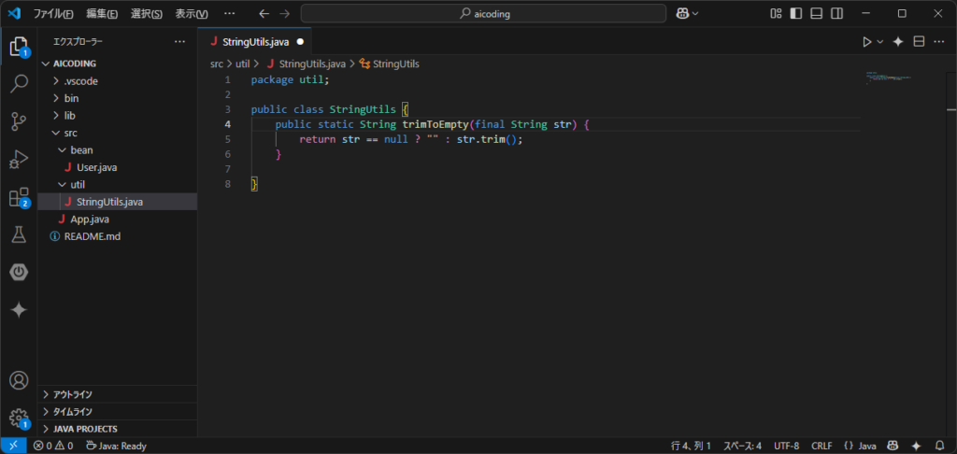The image size is (957, 454).
Task: Open Explorer more actions ellipsis
Action: [x=179, y=41]
